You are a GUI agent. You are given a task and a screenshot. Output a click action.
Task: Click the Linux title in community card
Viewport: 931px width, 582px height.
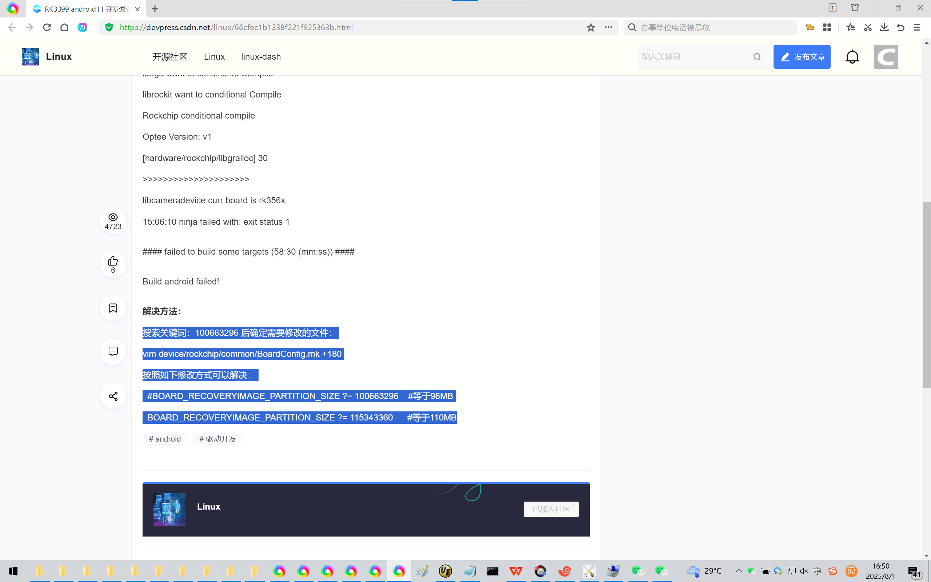click(208, 507)
